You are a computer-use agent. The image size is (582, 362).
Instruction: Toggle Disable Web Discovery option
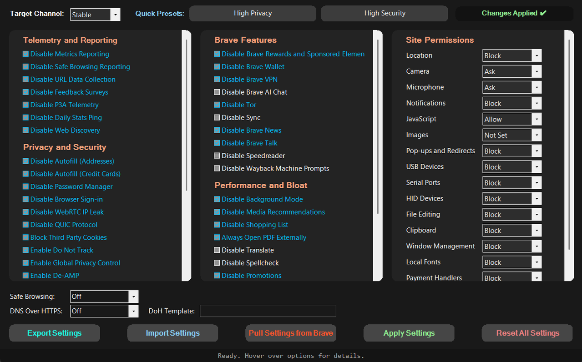pos(61,131)
